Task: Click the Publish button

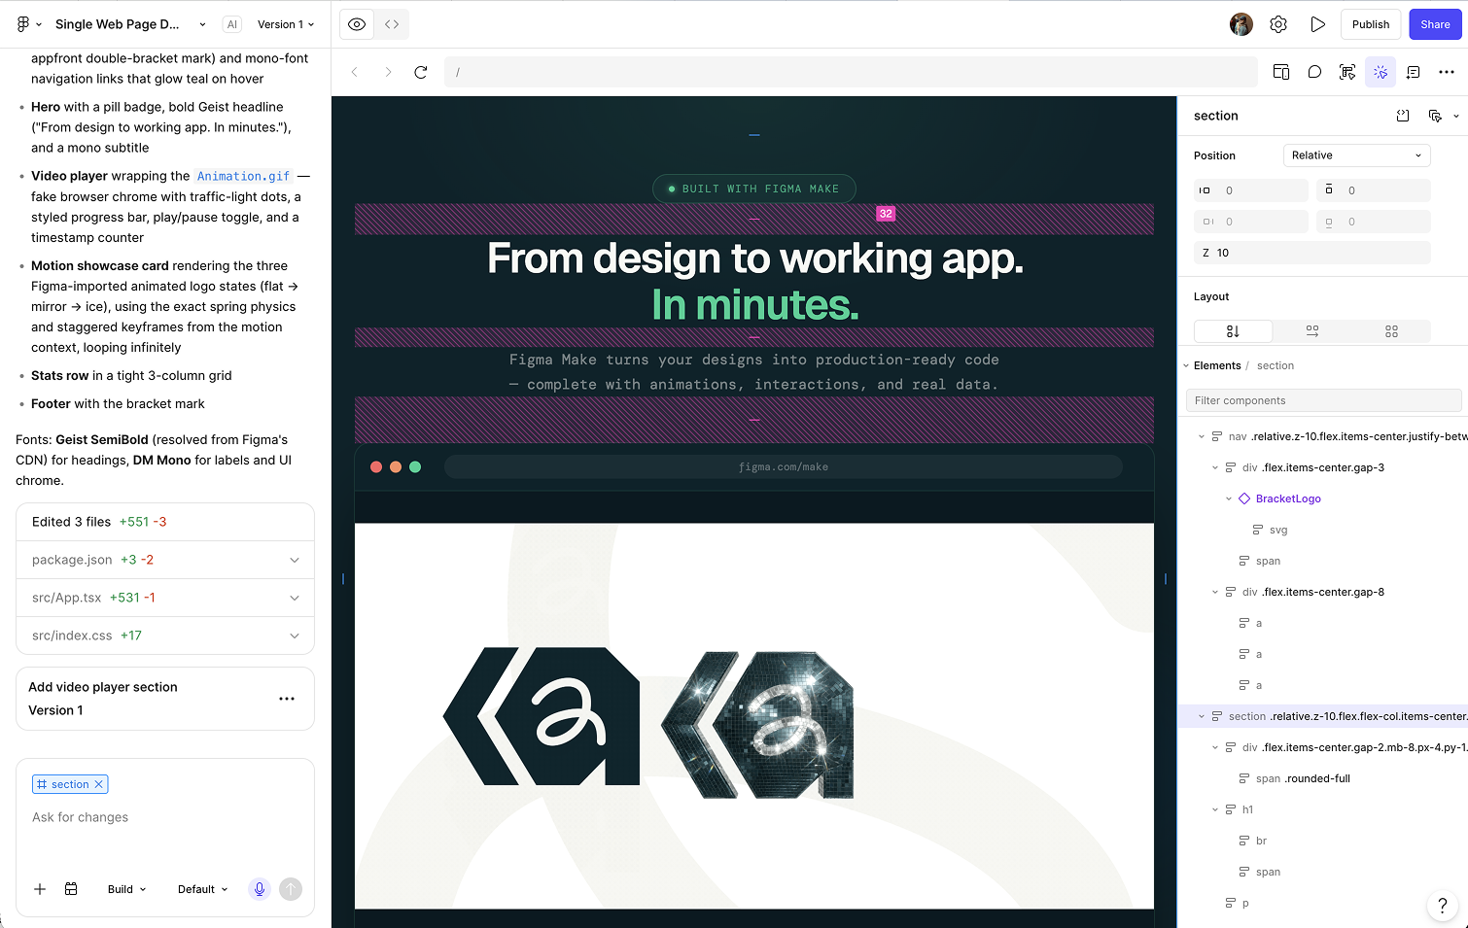Action: click(1371, 24)
